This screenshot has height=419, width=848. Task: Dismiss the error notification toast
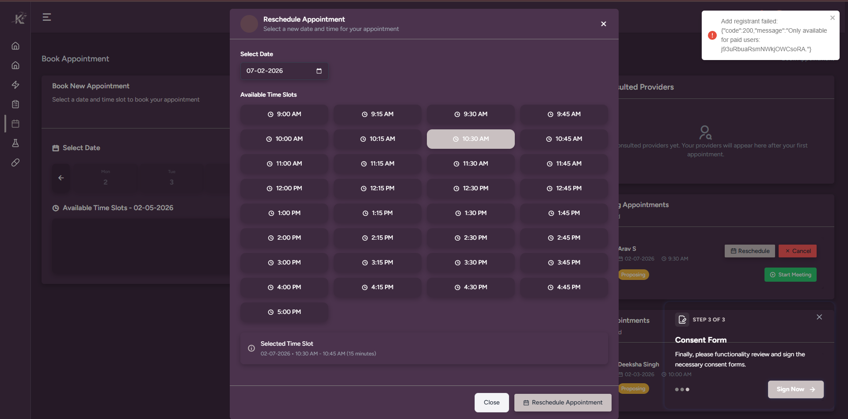832,18
